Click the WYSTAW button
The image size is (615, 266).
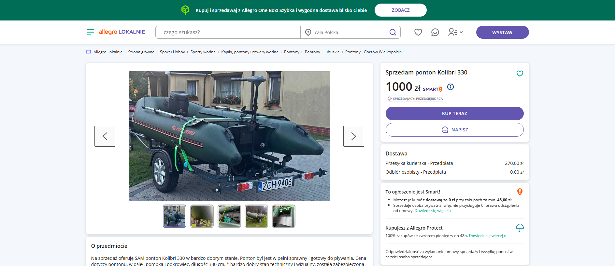tap(502, 32)
